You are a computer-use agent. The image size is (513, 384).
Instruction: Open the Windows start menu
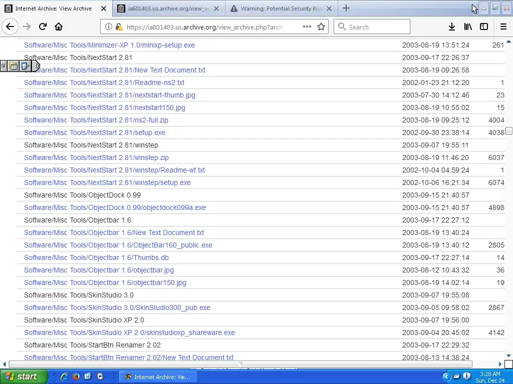point(24,377)
